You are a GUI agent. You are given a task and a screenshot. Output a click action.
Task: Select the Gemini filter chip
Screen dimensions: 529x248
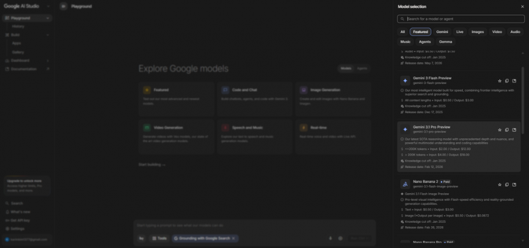[x=442, y=32]
